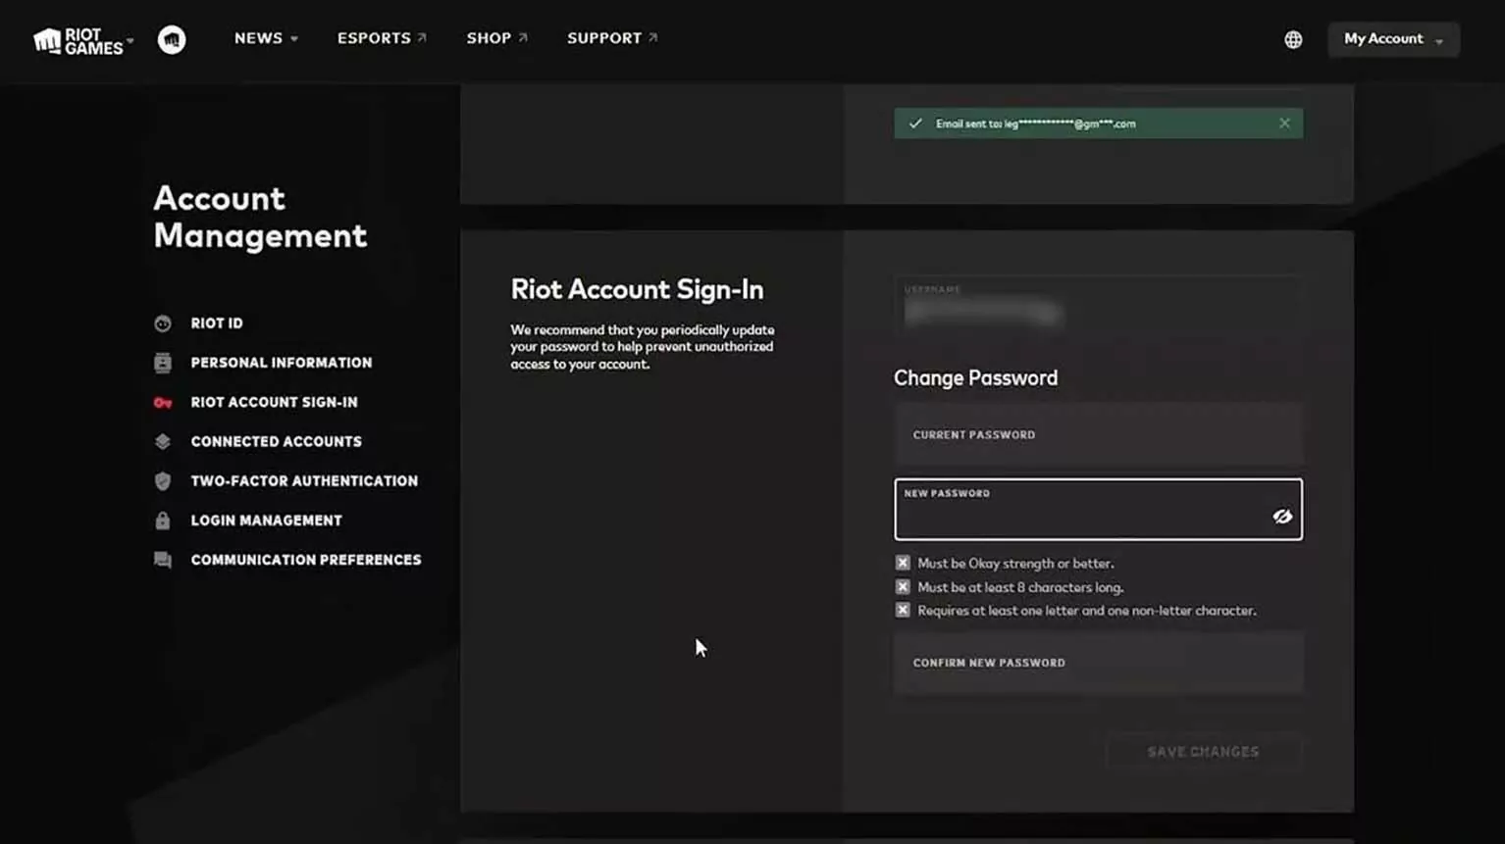The image size is (1505, 844).
Task: Click the globe language selector icon
Action: [x=1292, y=39]
